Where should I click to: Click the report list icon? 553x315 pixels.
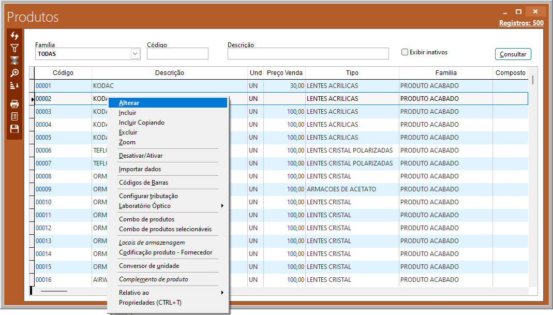click(x=14, y=116)
